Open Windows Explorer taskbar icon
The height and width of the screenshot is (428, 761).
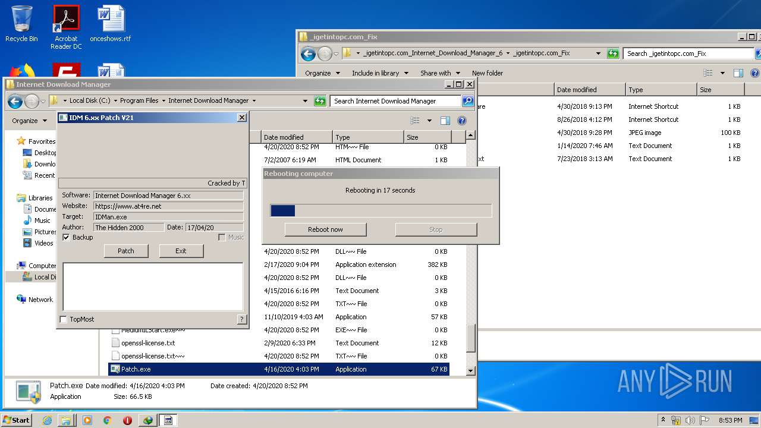coord(66,420)
